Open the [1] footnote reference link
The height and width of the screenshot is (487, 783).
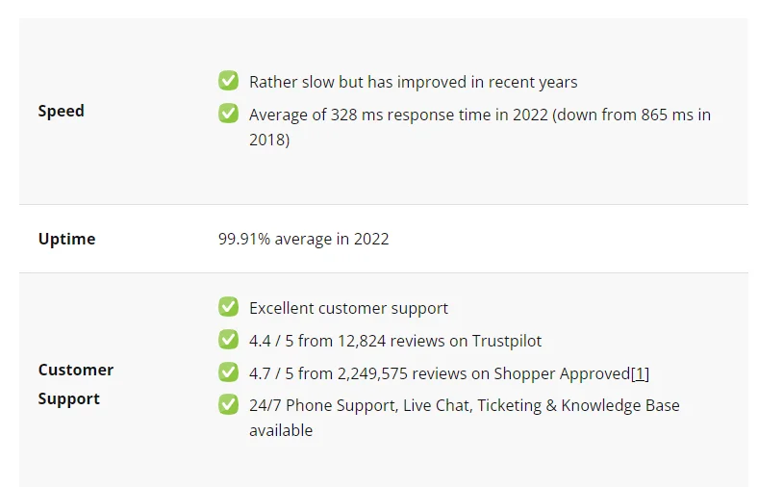(641, 373)
